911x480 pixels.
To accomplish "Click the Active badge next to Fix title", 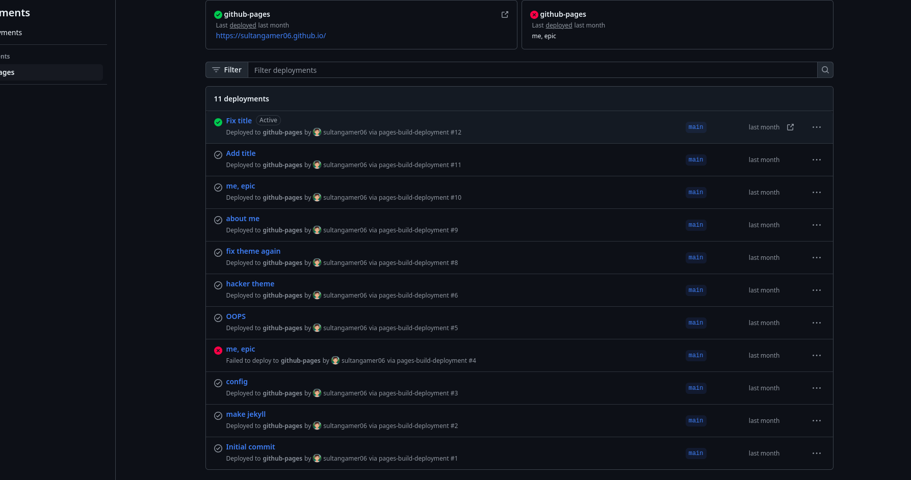I will (x=268, y=120).
